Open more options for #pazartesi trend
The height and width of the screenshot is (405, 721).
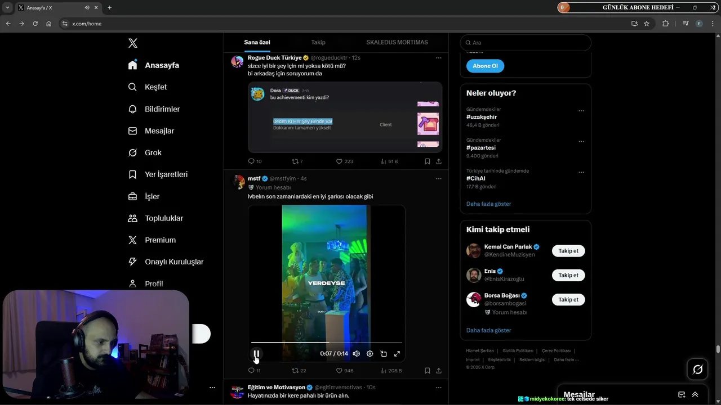(x=581, y=142)
